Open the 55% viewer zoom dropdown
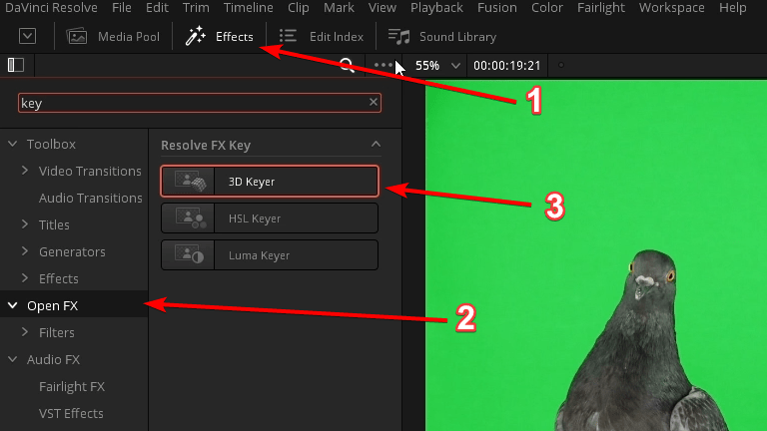This screenshot has width=767, height=431. click(437, 66)
